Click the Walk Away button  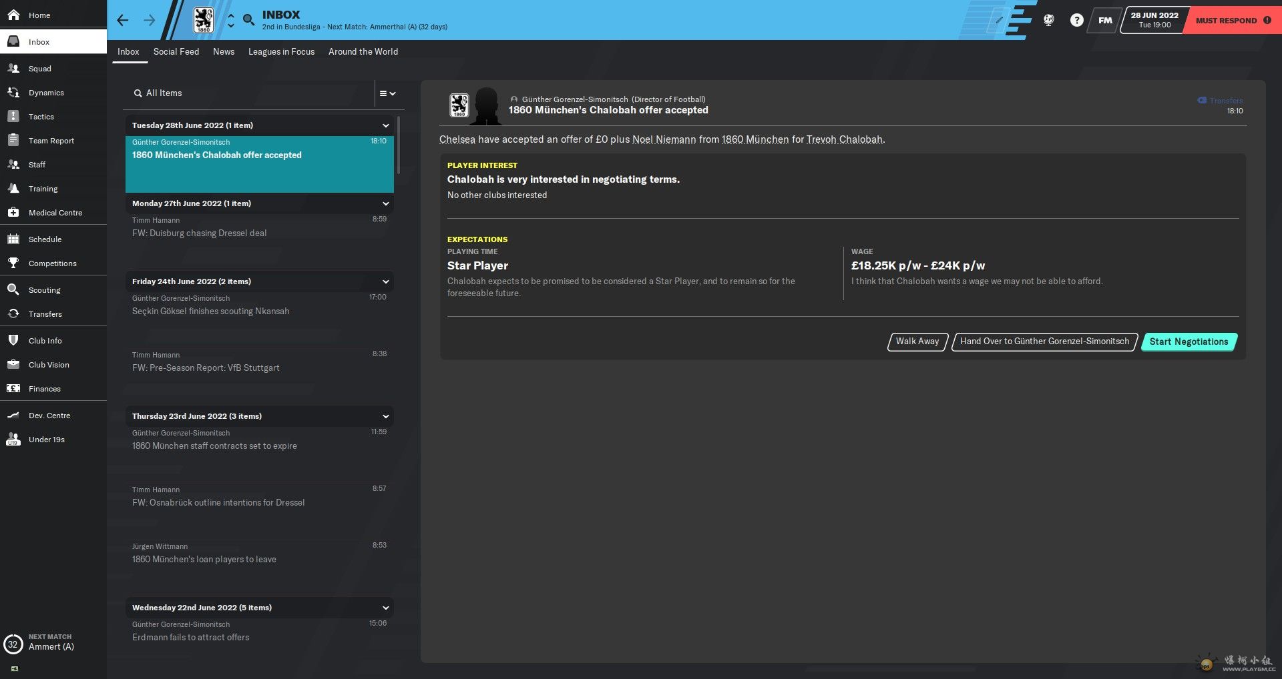point(917,342)
